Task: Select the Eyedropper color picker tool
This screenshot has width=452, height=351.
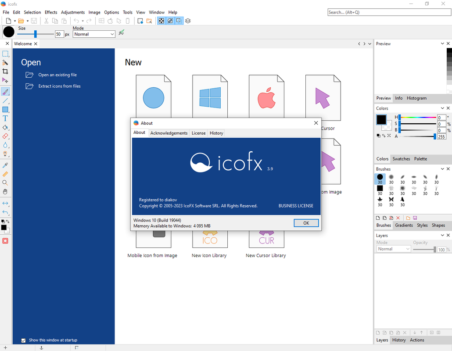Action: point(5,165)
